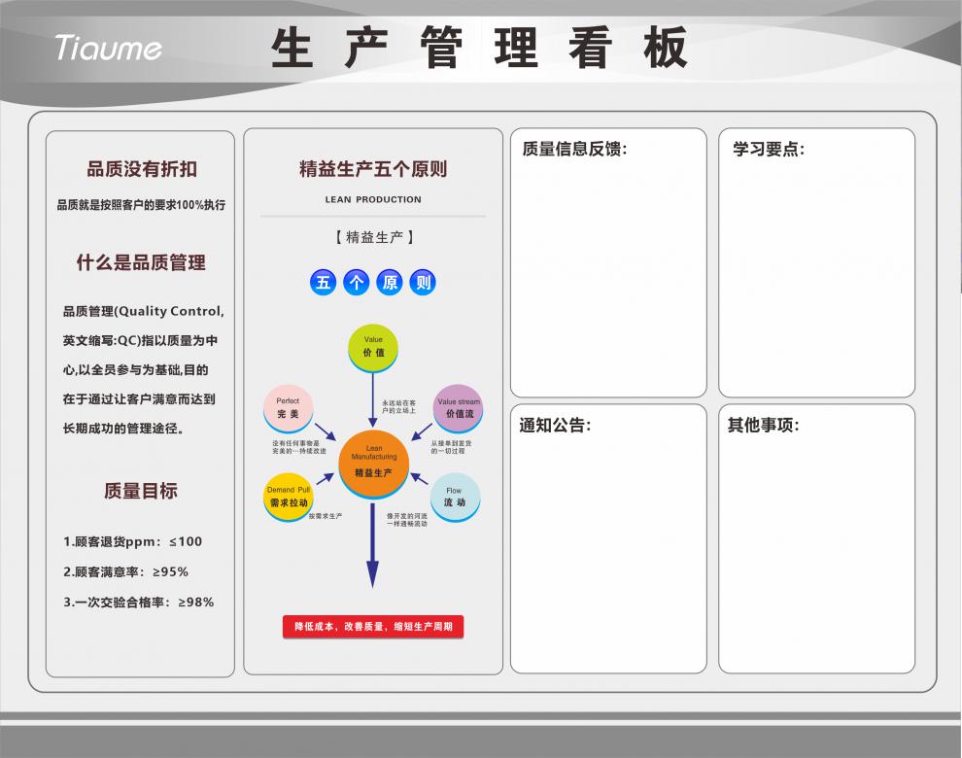The image size is (962, 758).
Task: Click the blue 原 circle badge
Action: (390, 283)
